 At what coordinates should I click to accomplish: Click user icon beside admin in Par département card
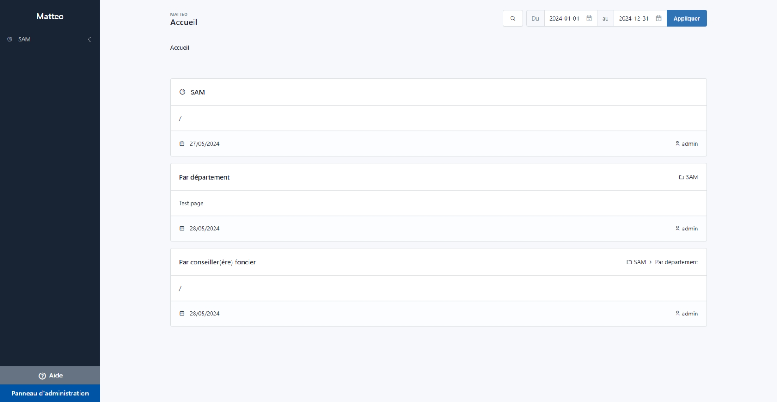677,229
